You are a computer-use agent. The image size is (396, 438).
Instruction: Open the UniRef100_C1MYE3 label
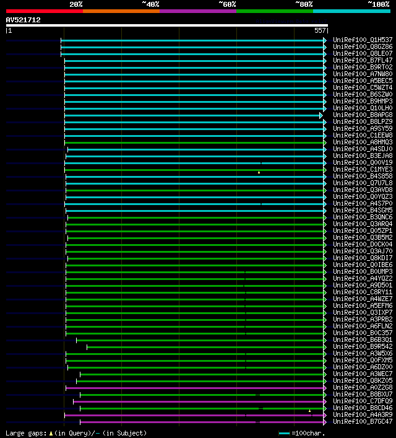pos(363,170)
